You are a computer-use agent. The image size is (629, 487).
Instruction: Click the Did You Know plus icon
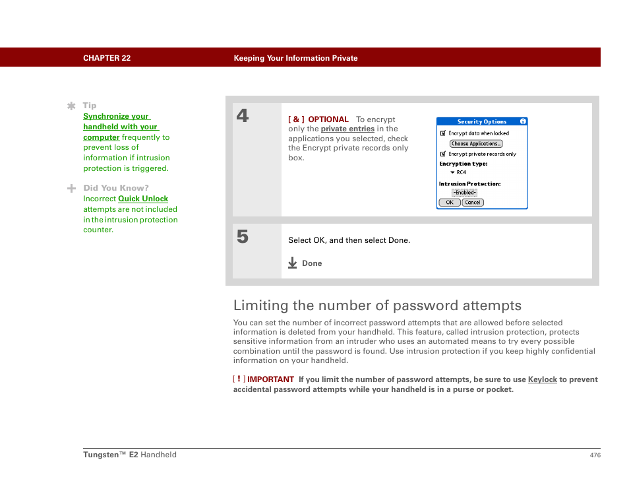(71, 188)
